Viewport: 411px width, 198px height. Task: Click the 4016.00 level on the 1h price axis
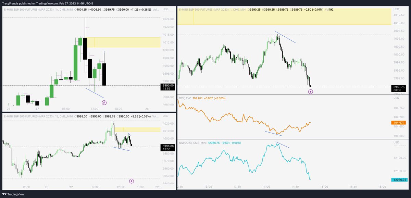(x=168, y=35)
